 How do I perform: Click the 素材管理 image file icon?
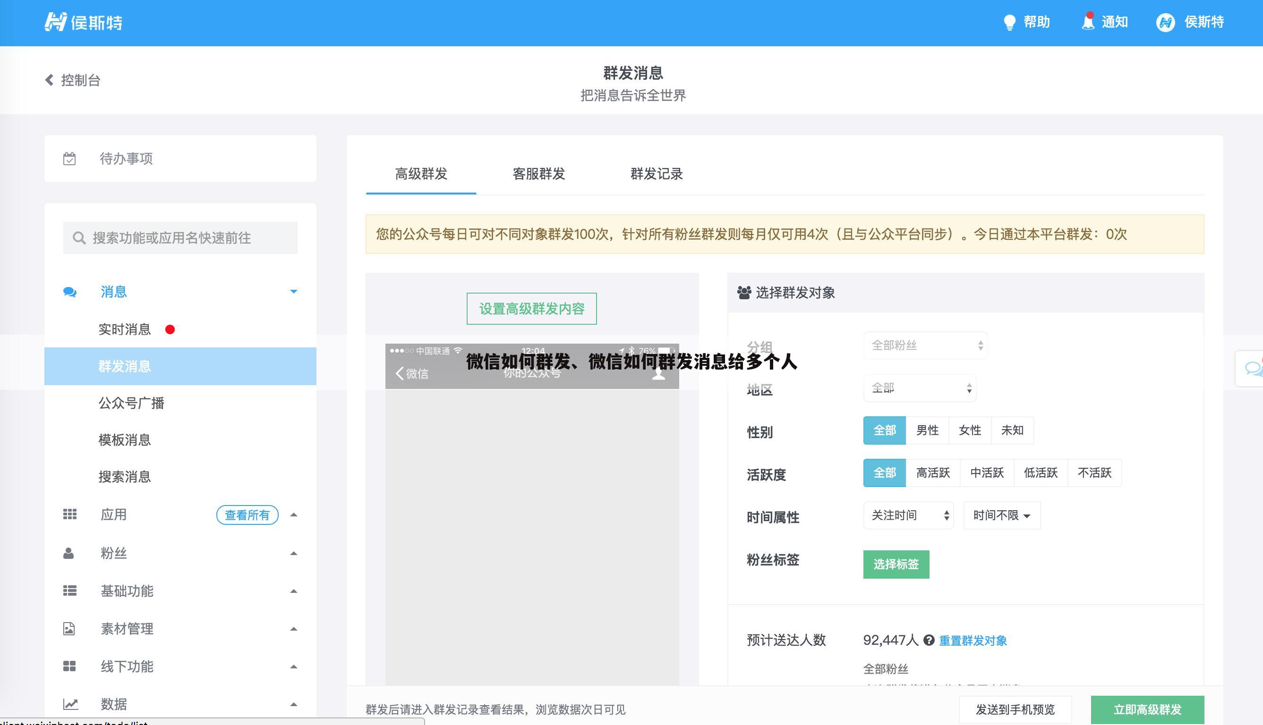[x=69, y=629]
